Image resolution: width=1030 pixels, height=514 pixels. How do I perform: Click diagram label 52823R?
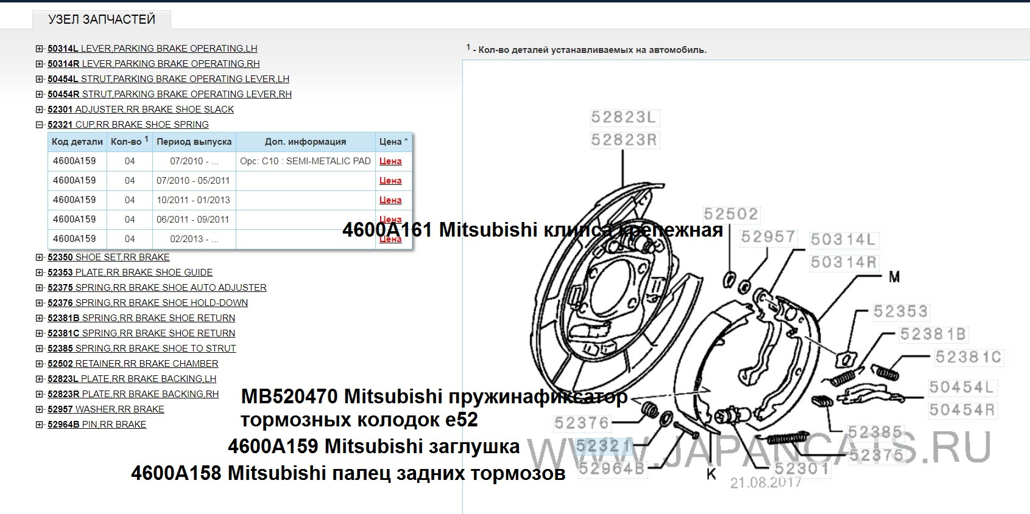click(624, 141)
